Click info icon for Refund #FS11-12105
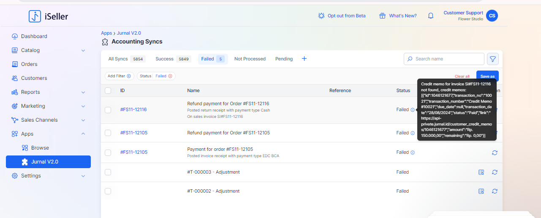 (x=413, y=133)
